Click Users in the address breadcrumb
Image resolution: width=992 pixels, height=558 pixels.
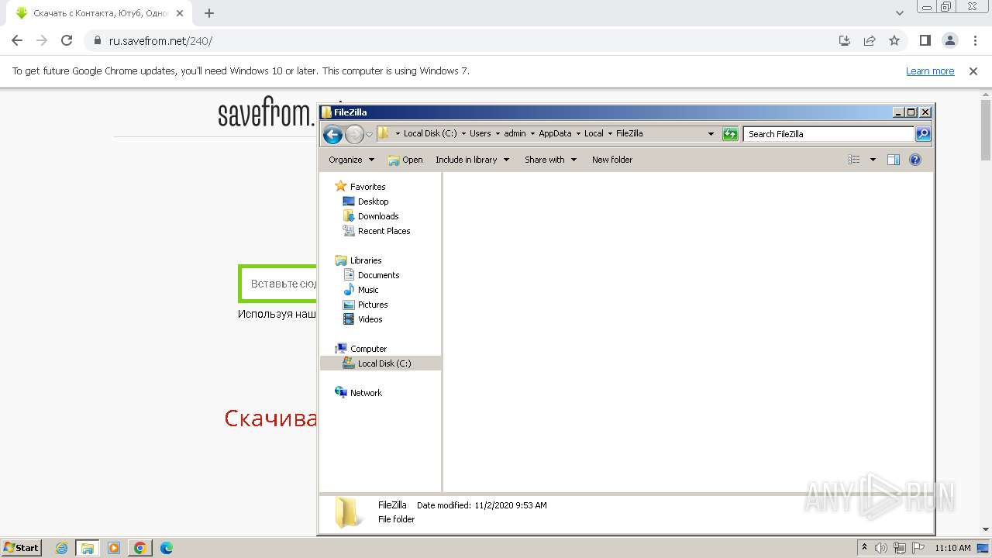[480, 133]
